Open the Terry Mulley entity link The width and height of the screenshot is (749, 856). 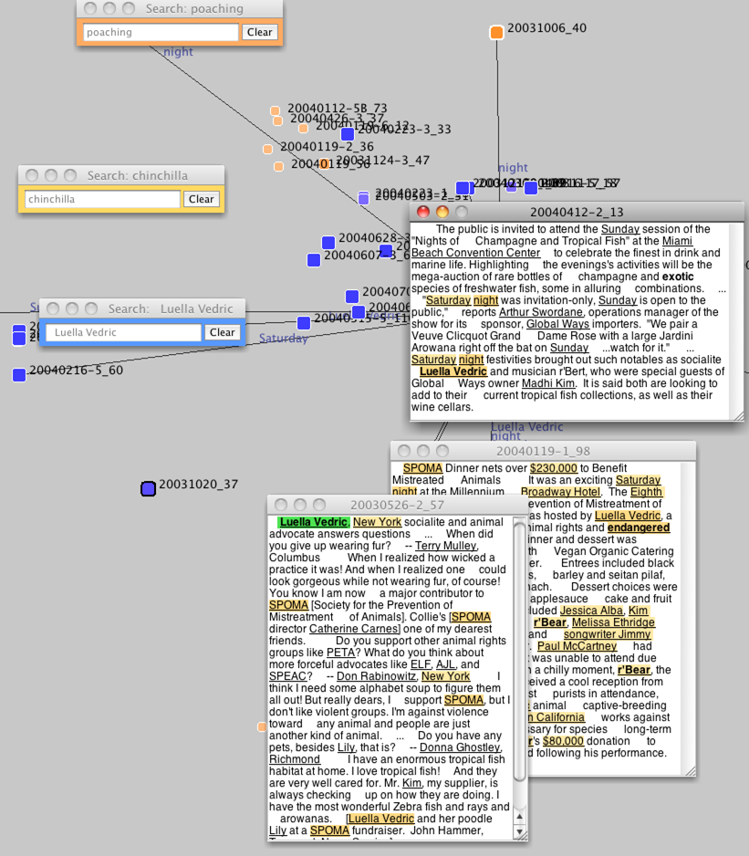click(445, 546)
